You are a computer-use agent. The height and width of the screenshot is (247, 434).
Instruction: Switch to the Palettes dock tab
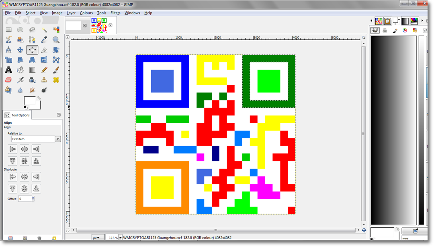tap(414, 21)
